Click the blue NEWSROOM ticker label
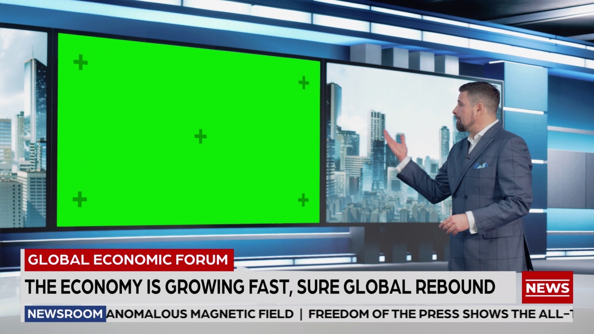 pos(65,314)
